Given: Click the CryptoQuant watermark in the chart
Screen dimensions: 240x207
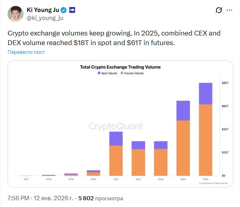Looking at the screenshot, I should [115, 126].
